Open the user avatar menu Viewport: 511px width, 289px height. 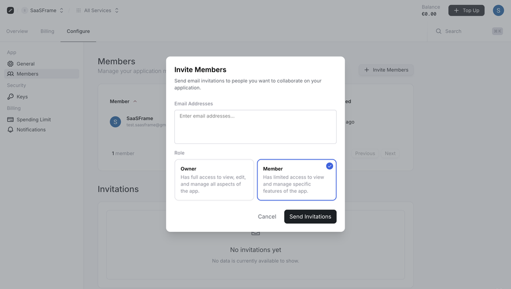[498, 10]
